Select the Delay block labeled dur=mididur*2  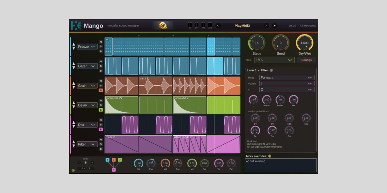point(121,105)
